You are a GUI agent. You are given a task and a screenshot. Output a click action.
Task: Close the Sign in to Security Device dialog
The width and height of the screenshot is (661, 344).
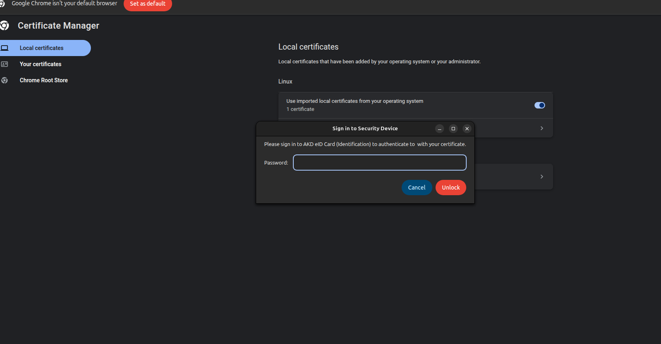click(x=467, y=129)
